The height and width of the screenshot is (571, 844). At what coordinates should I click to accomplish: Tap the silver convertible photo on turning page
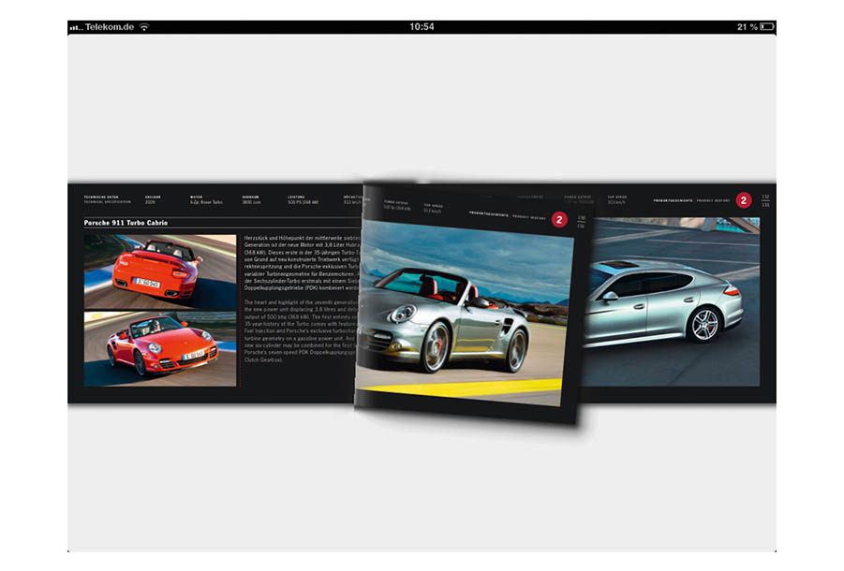(464, 313)
